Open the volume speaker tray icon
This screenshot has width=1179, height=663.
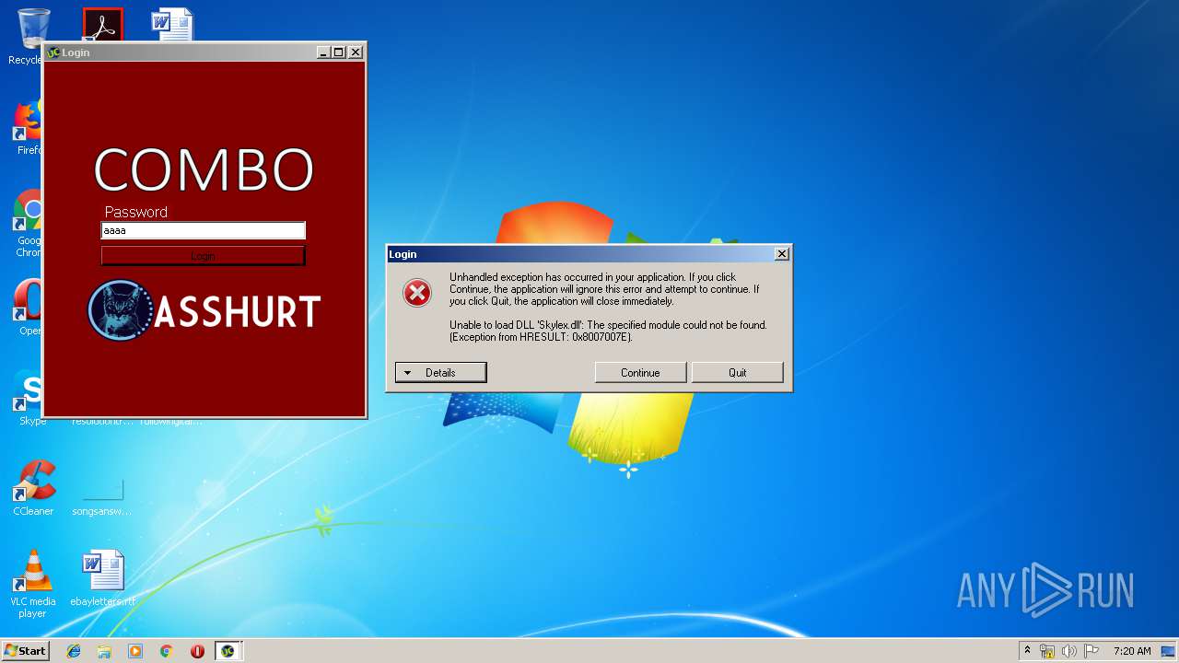[1069, 651]
